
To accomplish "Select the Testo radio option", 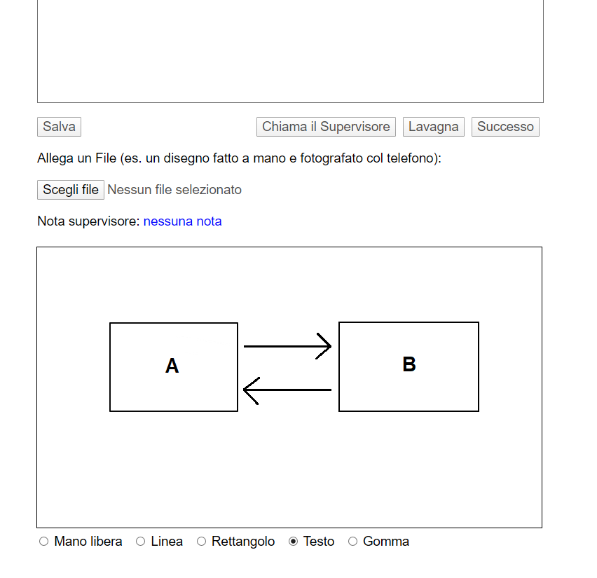I will [294, 542].
